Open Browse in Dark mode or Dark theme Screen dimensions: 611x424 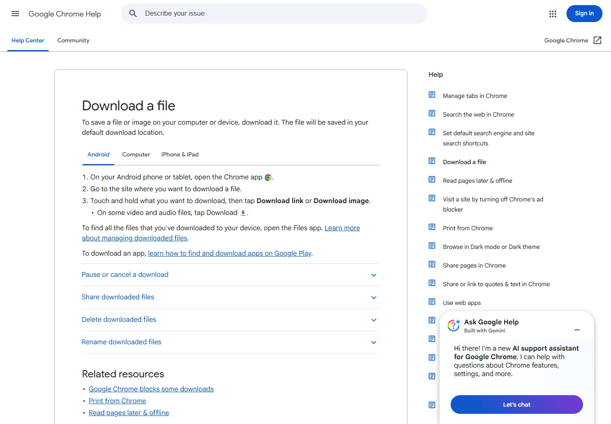(x=491, y=247)
